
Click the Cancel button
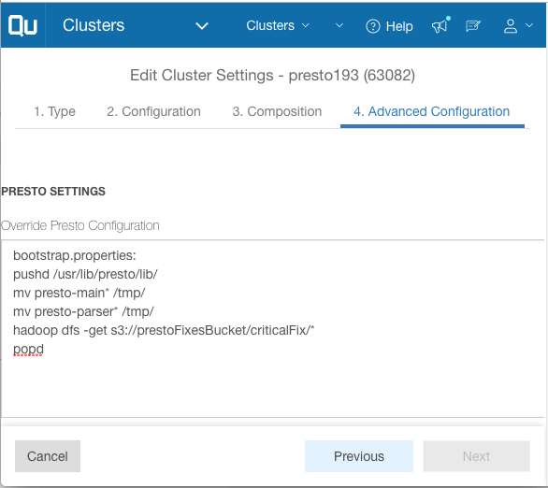coord(48,456)
